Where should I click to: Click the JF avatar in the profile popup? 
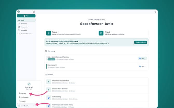point(29,84)
